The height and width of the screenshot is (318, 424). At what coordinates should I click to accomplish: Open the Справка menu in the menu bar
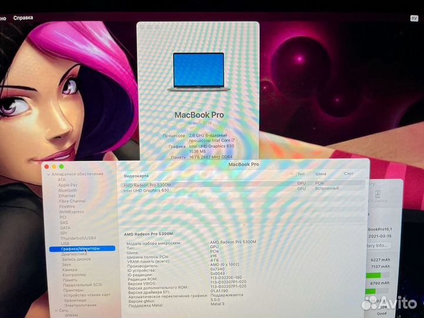click(x=23, y=18)
